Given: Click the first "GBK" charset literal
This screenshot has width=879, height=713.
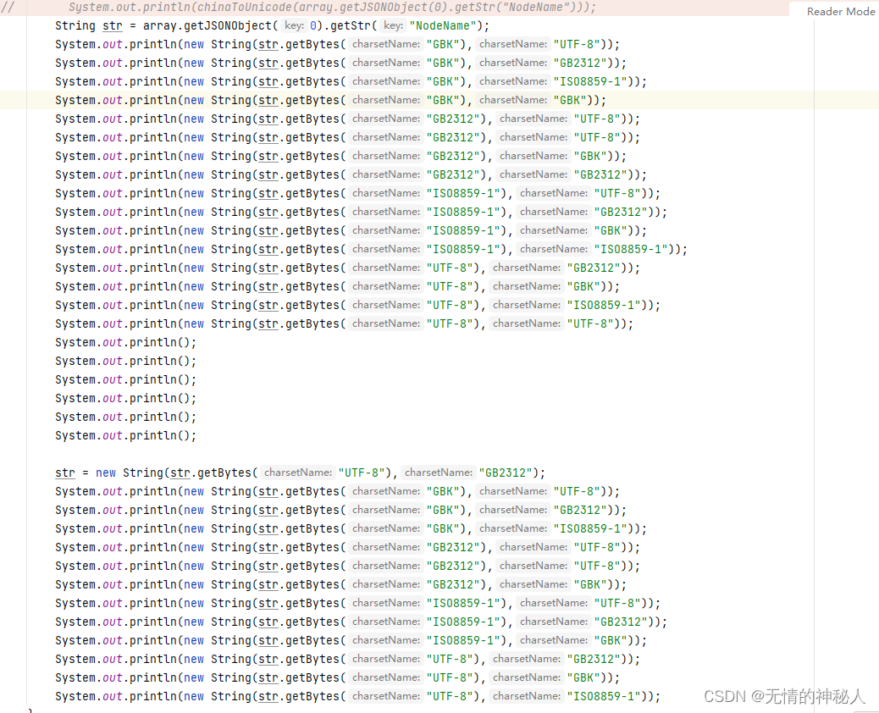Looking at the screenshot, I should tap(444, 44).
